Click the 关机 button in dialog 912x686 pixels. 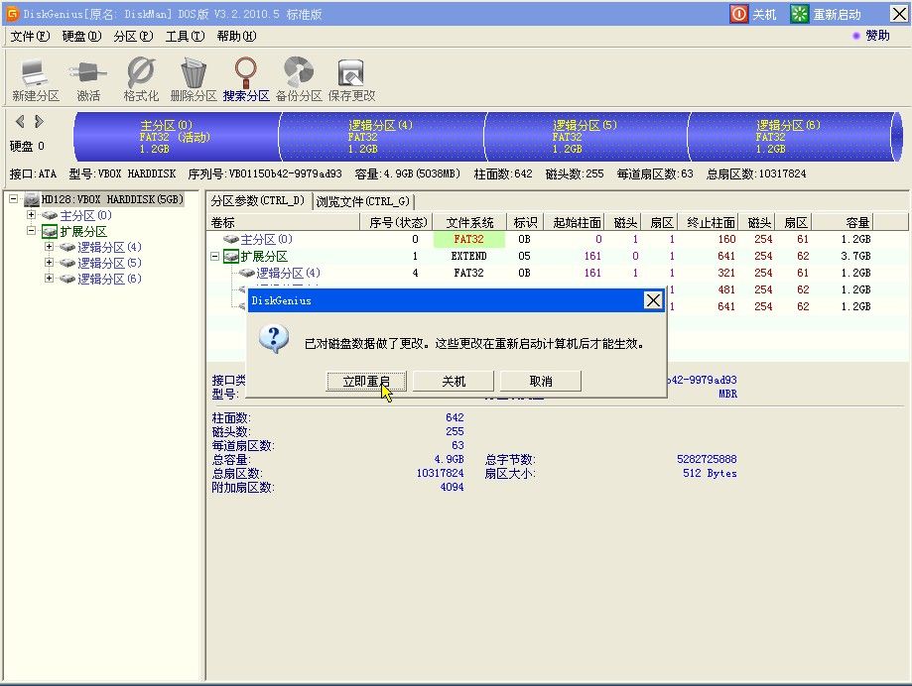pyautogui.click(x=454, y=382)
